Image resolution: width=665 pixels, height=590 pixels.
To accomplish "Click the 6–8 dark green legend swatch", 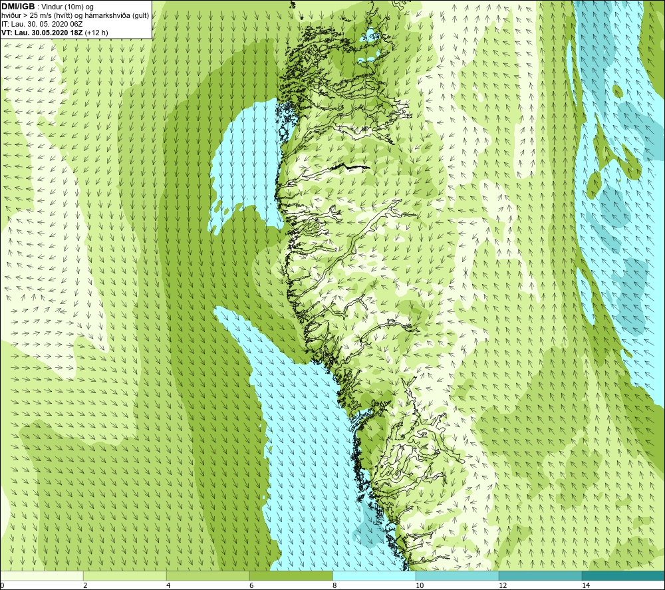I will click(x=291, y=575).
